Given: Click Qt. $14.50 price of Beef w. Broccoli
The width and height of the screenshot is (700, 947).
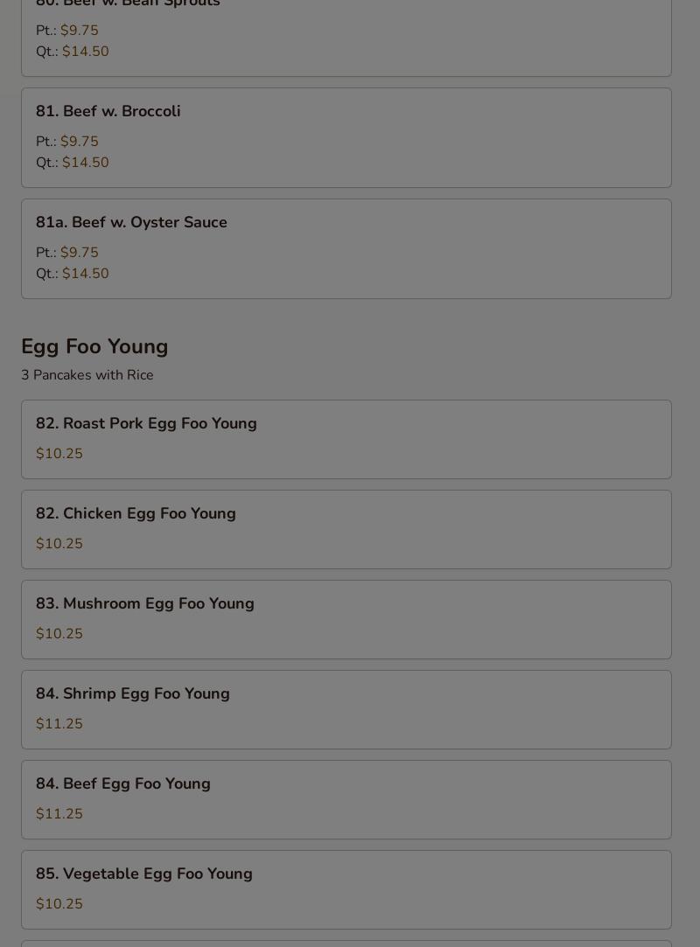Looking at the screenshot, I should 73,163.
